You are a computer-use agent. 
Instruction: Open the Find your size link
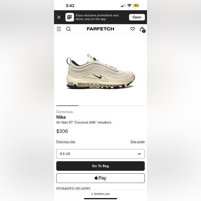[66, 142]
